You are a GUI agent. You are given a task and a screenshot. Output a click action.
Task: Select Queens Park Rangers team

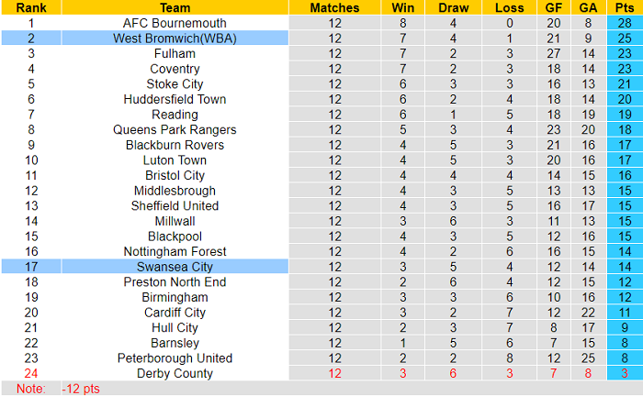175,130
